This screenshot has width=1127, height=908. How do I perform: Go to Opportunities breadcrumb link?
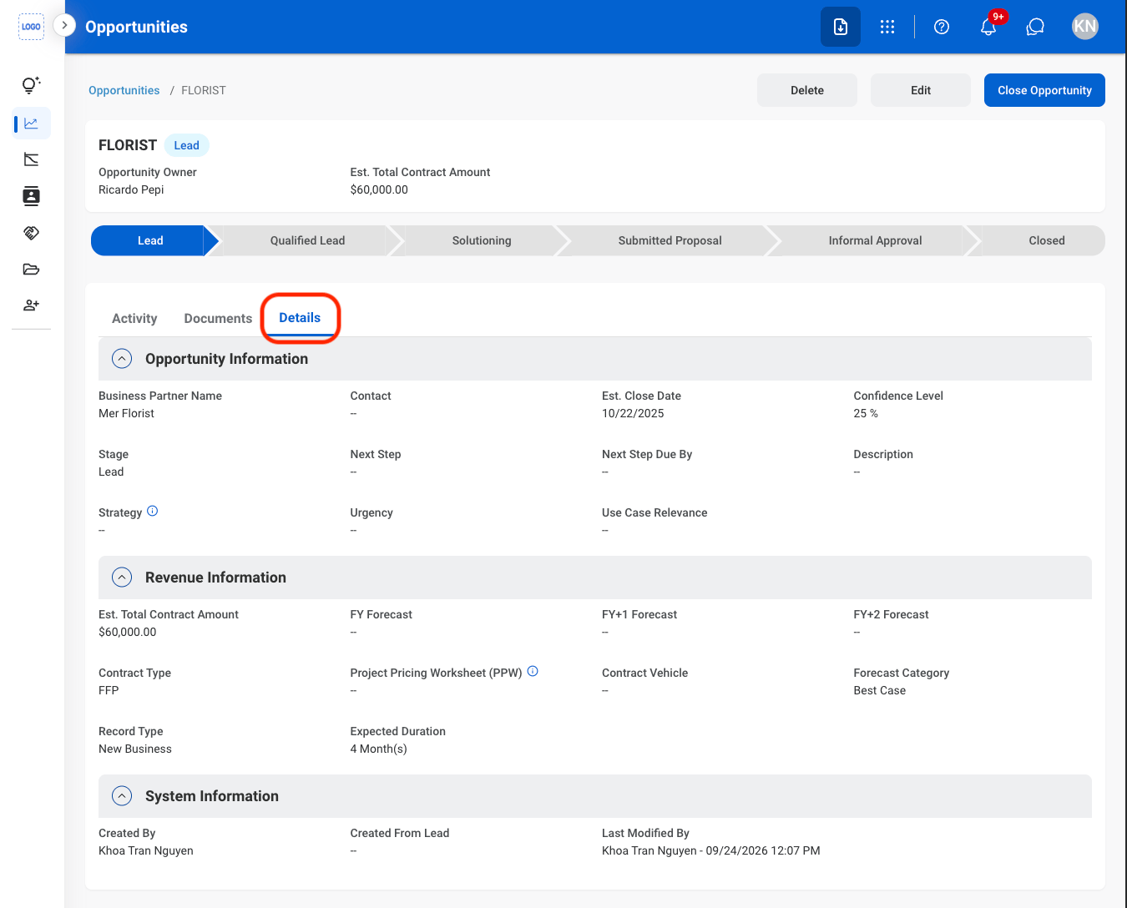coord(124,90)
